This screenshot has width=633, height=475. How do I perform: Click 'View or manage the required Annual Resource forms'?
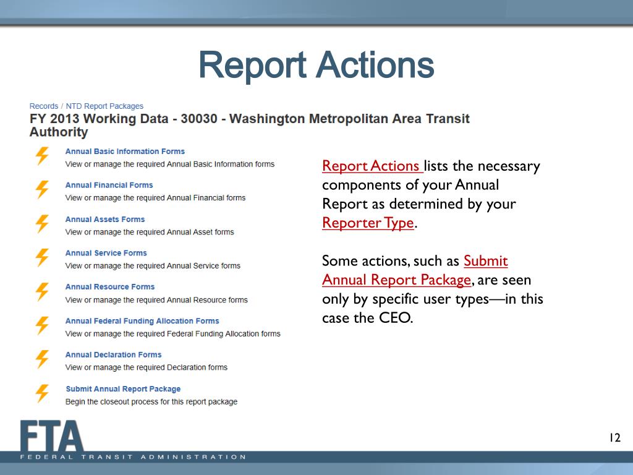pyautogui.click(x=156, y=300)
